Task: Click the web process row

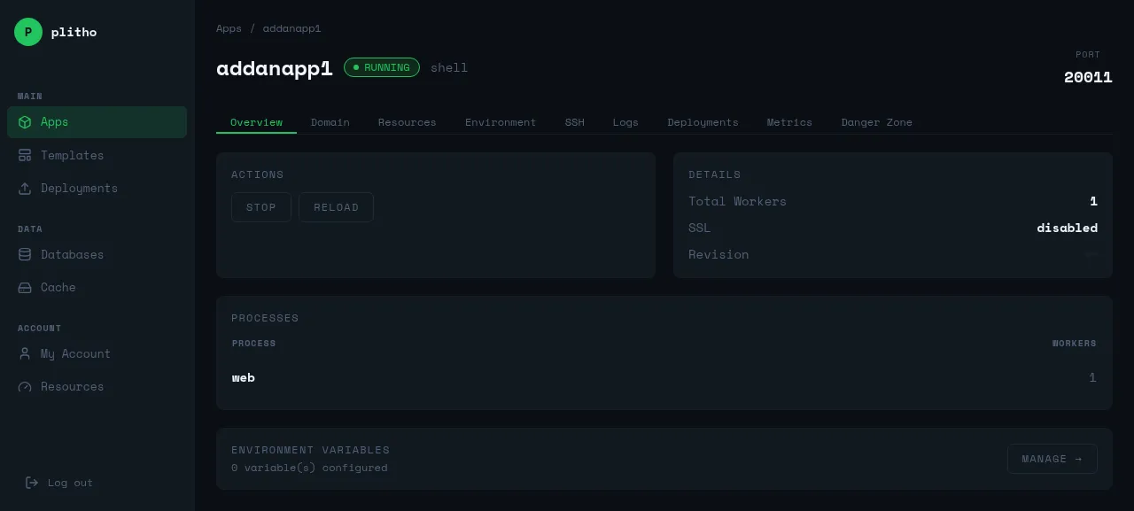Action: (664, 377)
